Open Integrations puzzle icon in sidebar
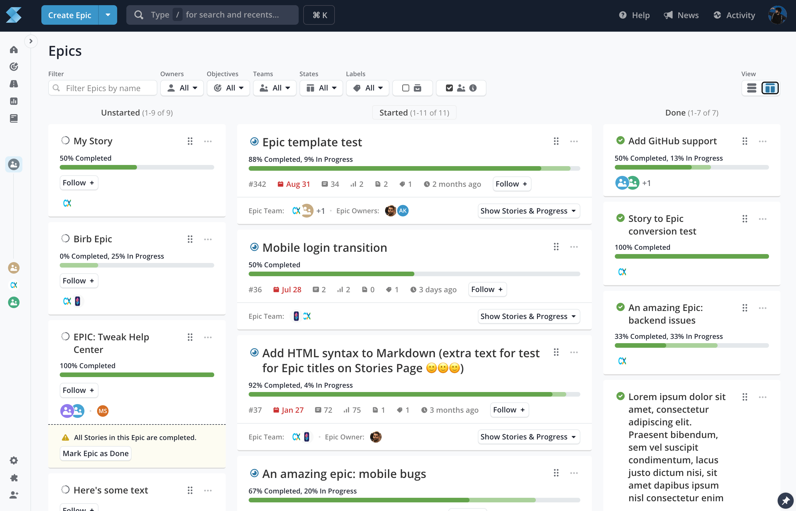 point(13,477)
